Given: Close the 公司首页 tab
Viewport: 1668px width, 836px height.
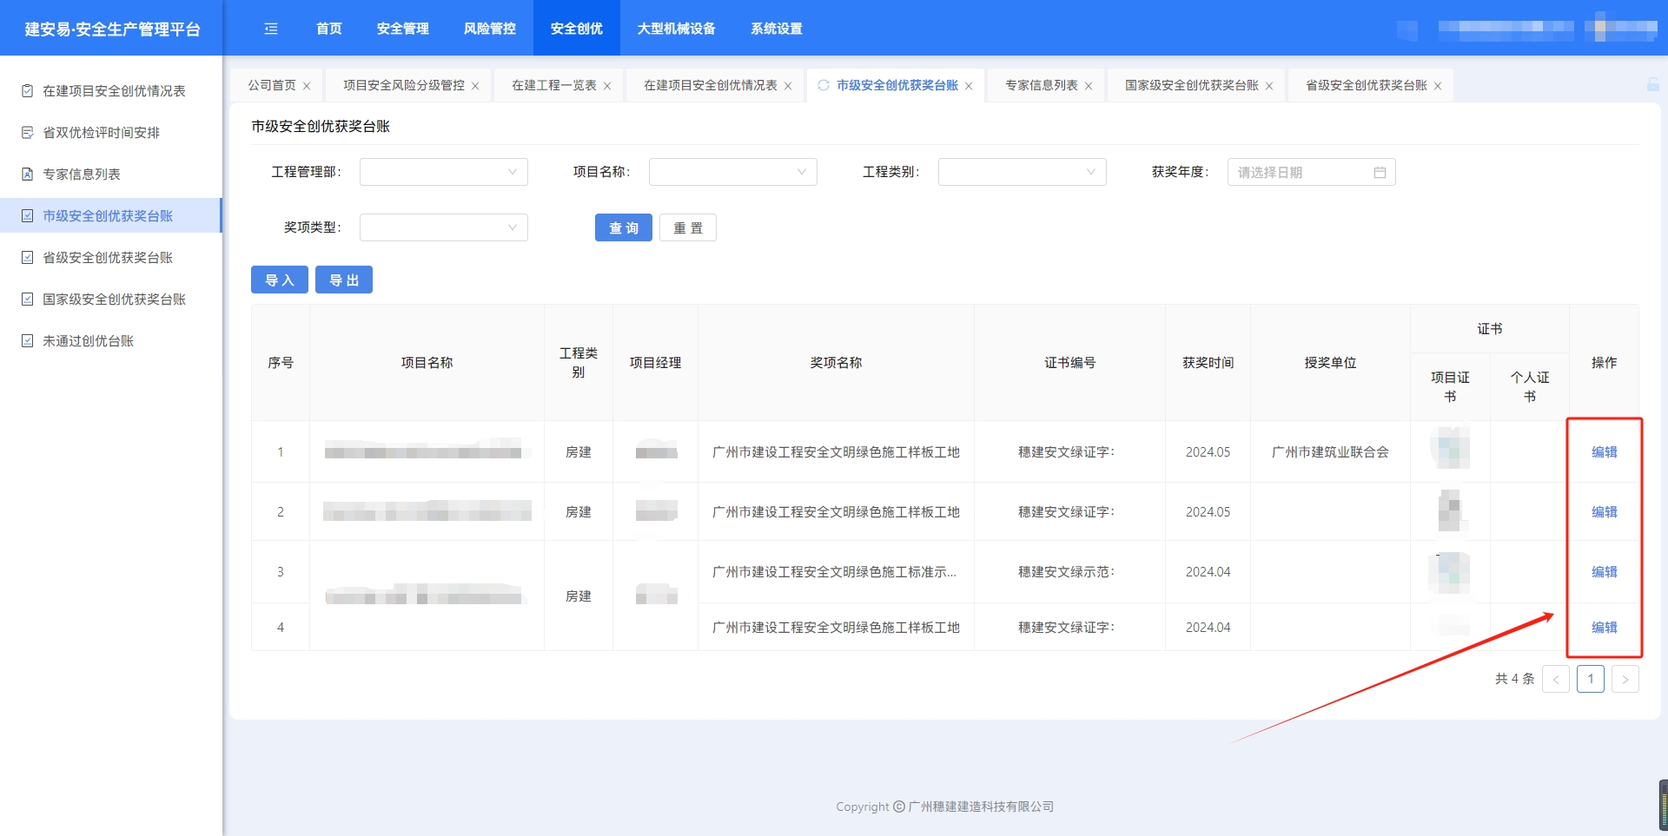Looking at the screenshot, I should click(307, 86).
